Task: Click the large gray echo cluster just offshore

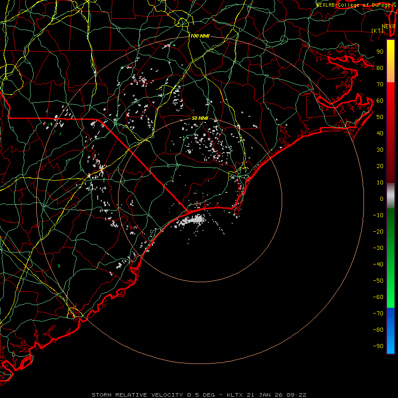Action: [x=191, y=220]
